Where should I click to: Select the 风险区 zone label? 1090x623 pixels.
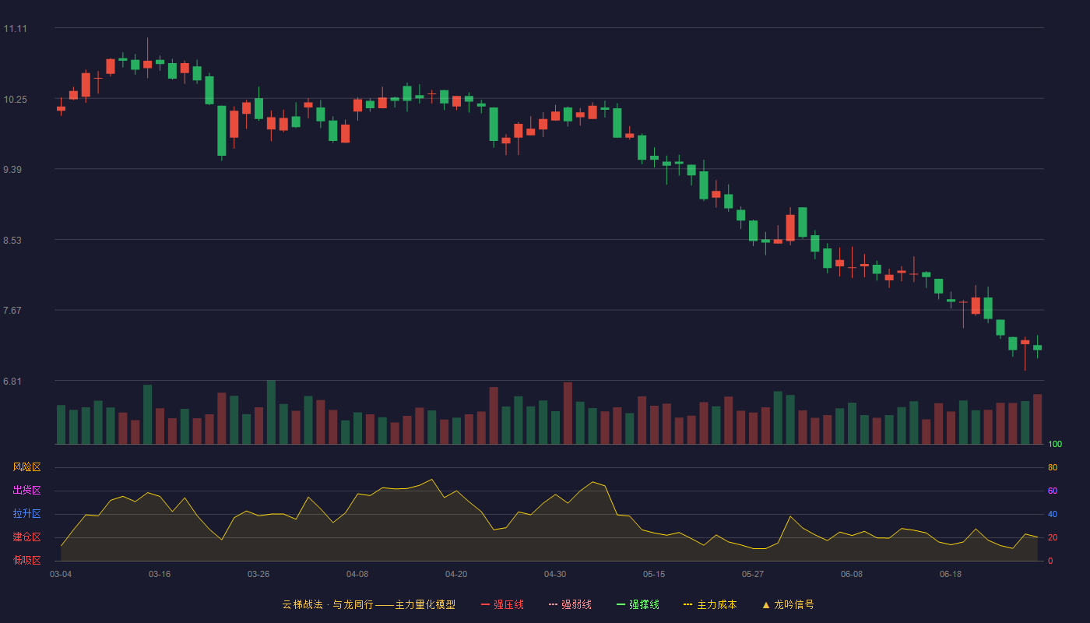[x=26, y=467]
